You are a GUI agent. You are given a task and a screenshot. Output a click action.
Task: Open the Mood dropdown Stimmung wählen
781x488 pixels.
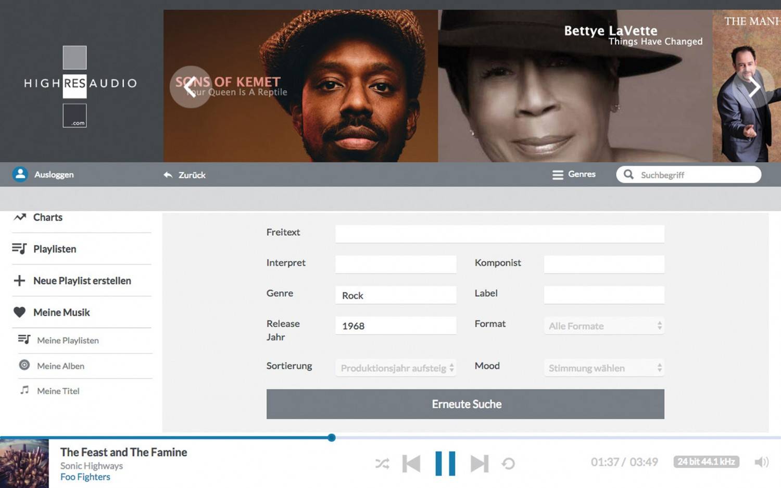click(604, 368)
